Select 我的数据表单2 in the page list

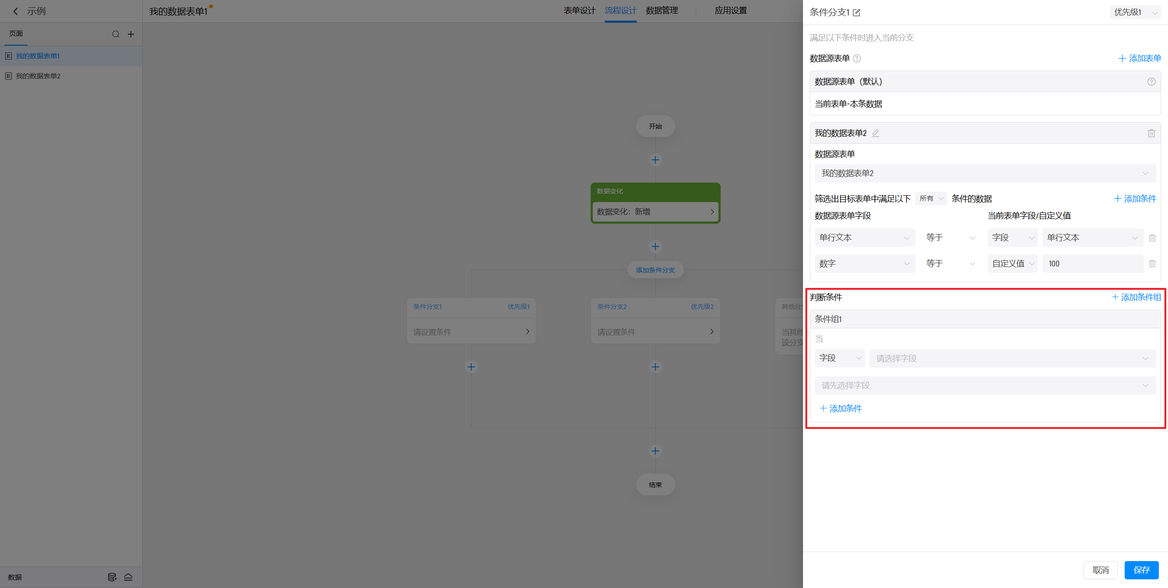(x=38, y=76)
